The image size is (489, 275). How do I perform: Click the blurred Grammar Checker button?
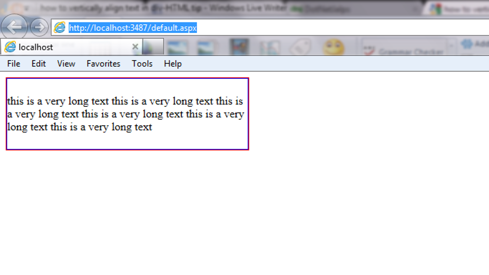pos(404,48)
